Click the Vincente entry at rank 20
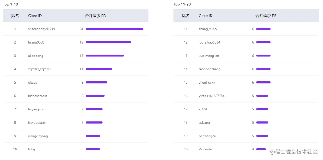The width and height of the screenshot is (323, 160). tap(205, 149)
